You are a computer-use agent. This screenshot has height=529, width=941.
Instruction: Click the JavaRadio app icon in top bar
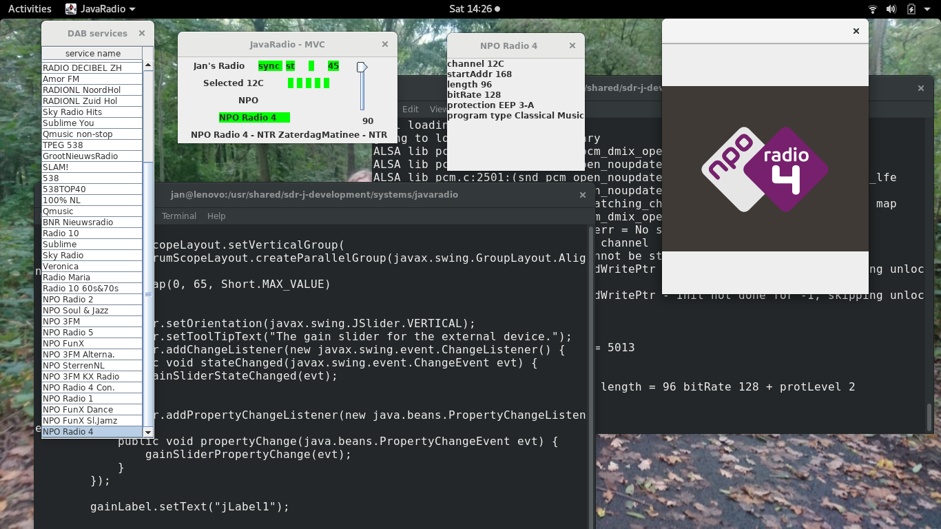(71, 9)
